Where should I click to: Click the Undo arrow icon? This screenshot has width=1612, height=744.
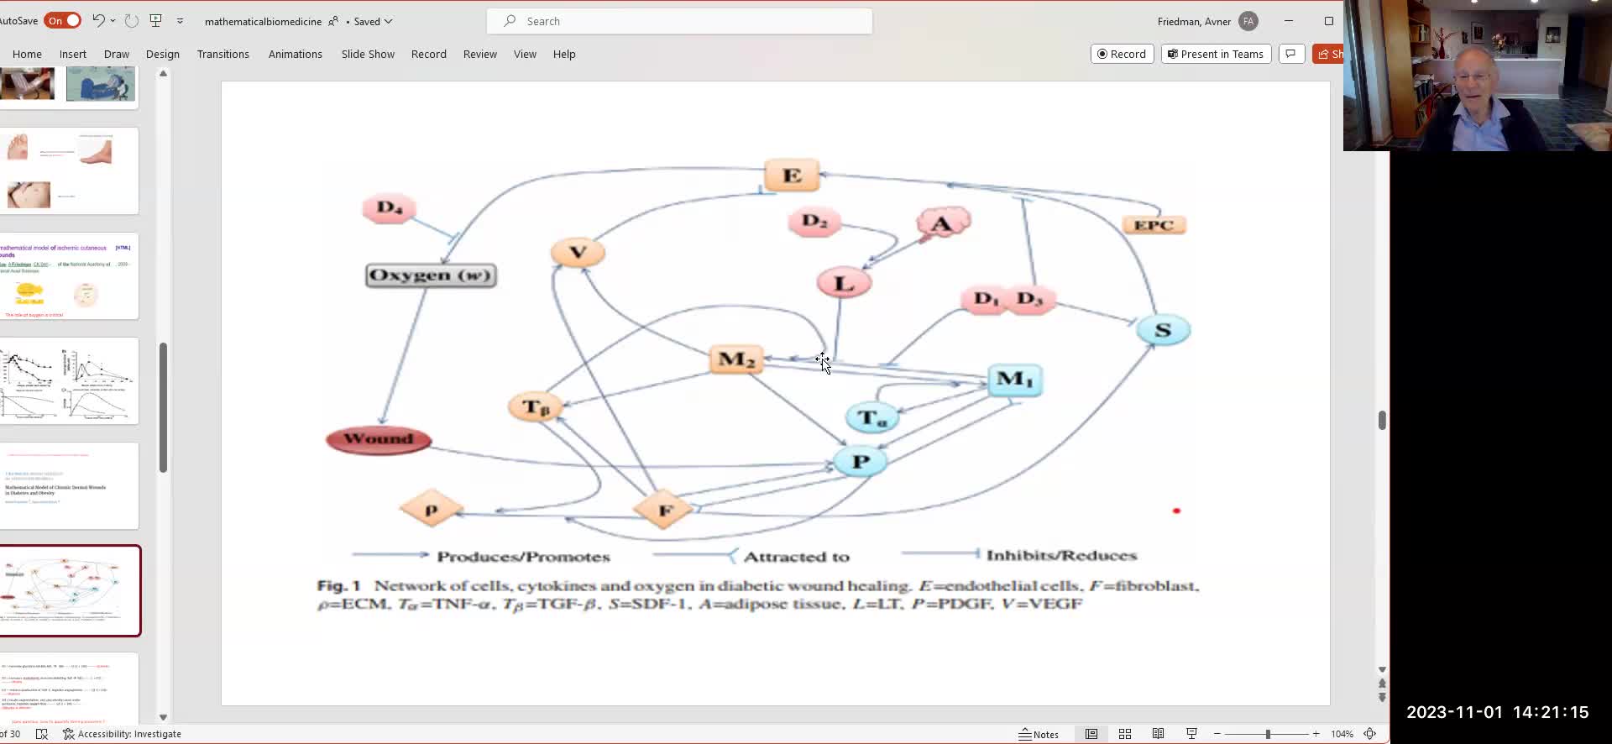(98, 21)
